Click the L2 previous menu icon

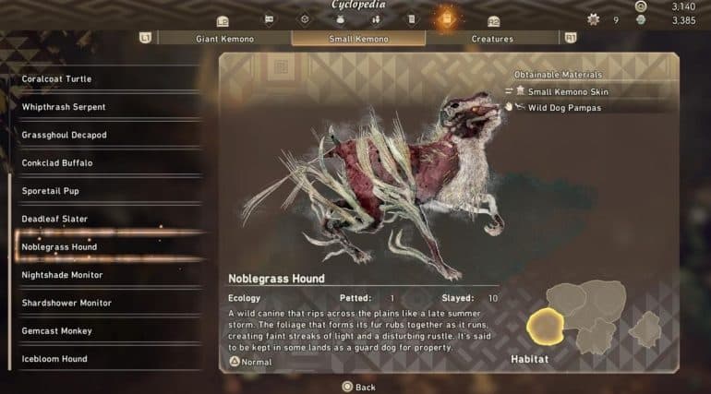point(223,21)
